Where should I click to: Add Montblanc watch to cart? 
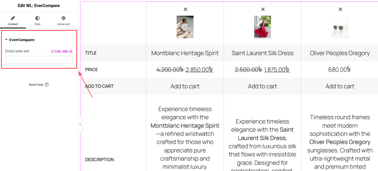(x=185, y=86)
